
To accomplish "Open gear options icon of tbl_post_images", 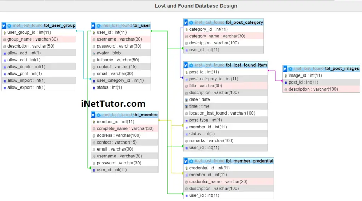I will coord(291,69).
